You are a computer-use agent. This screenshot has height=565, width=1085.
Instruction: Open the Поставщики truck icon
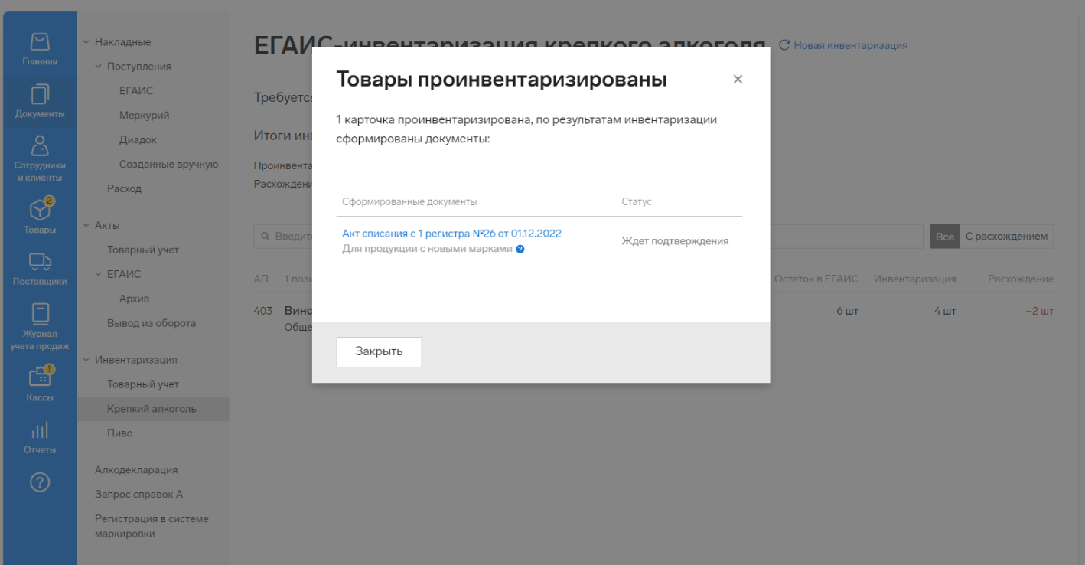tap(40, 262)
